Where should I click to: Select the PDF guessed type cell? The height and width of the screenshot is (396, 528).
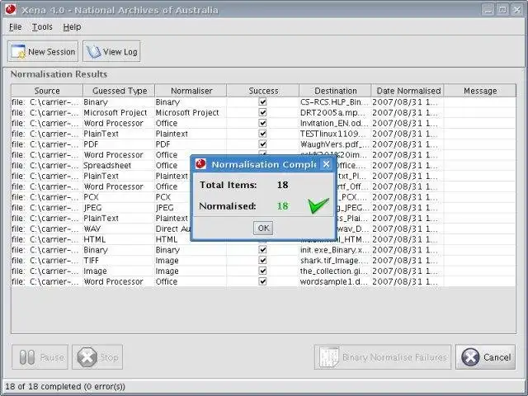(119, 144)
